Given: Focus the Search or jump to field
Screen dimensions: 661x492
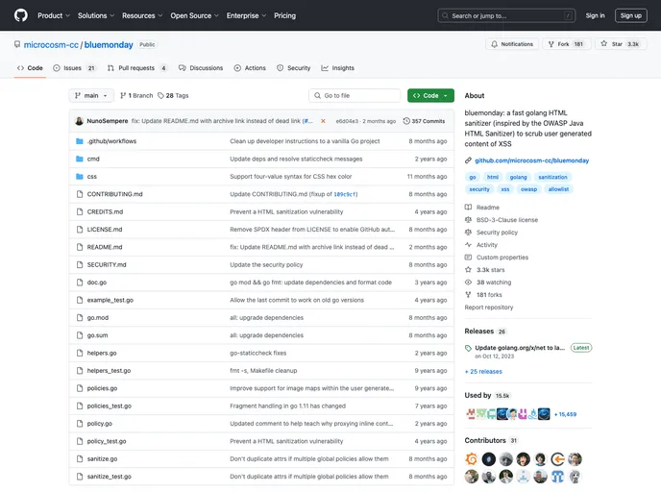Looking at the screenshot, I should tap(506, 15).
